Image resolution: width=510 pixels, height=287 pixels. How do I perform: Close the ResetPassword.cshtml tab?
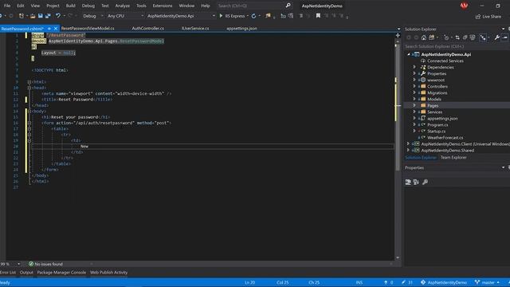point(56,29)
